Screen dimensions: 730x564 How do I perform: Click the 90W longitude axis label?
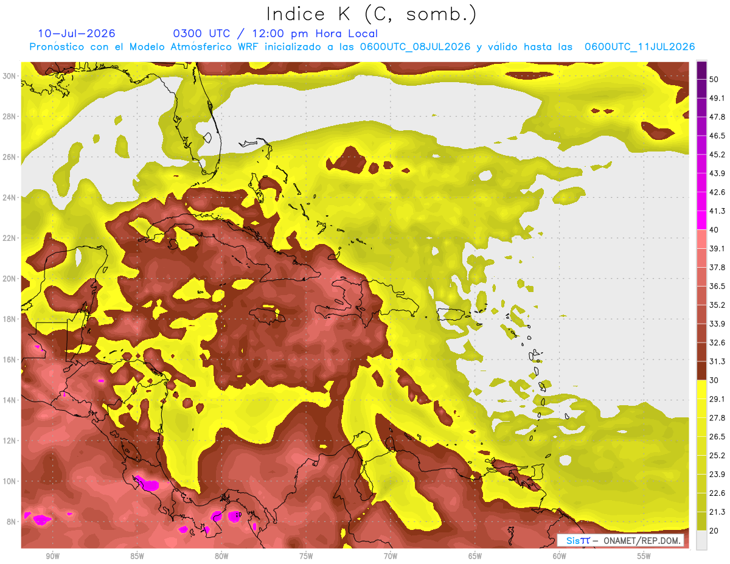pos(52,556)
